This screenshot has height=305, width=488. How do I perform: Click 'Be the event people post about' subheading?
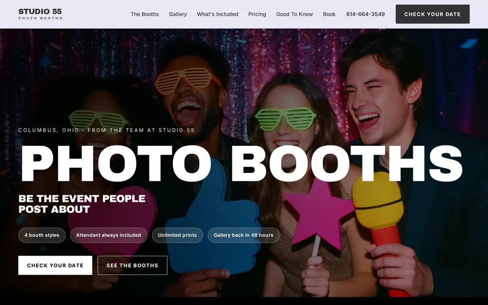82,204
